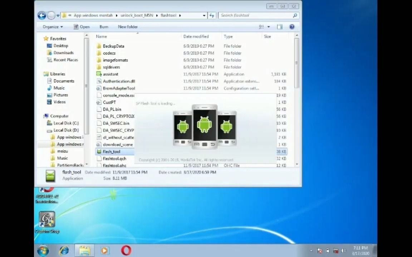Image resolution: width=412 pixels, height=257 pixels.
Task: Open Desktop in navigation pane
Action: click(61, 46)
